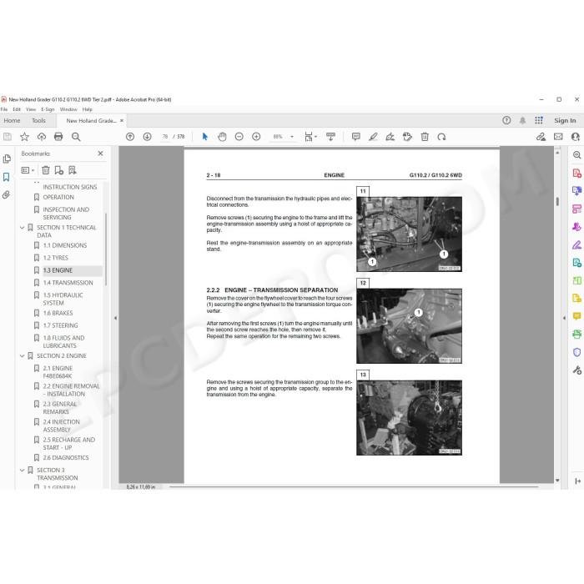This screenshot has width=584, height=584.
Task: Open the Edit menu
Action: click(x=17, y=109)
